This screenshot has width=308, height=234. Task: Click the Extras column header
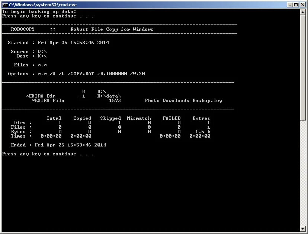pyautogui.click(x=201, y=118)
